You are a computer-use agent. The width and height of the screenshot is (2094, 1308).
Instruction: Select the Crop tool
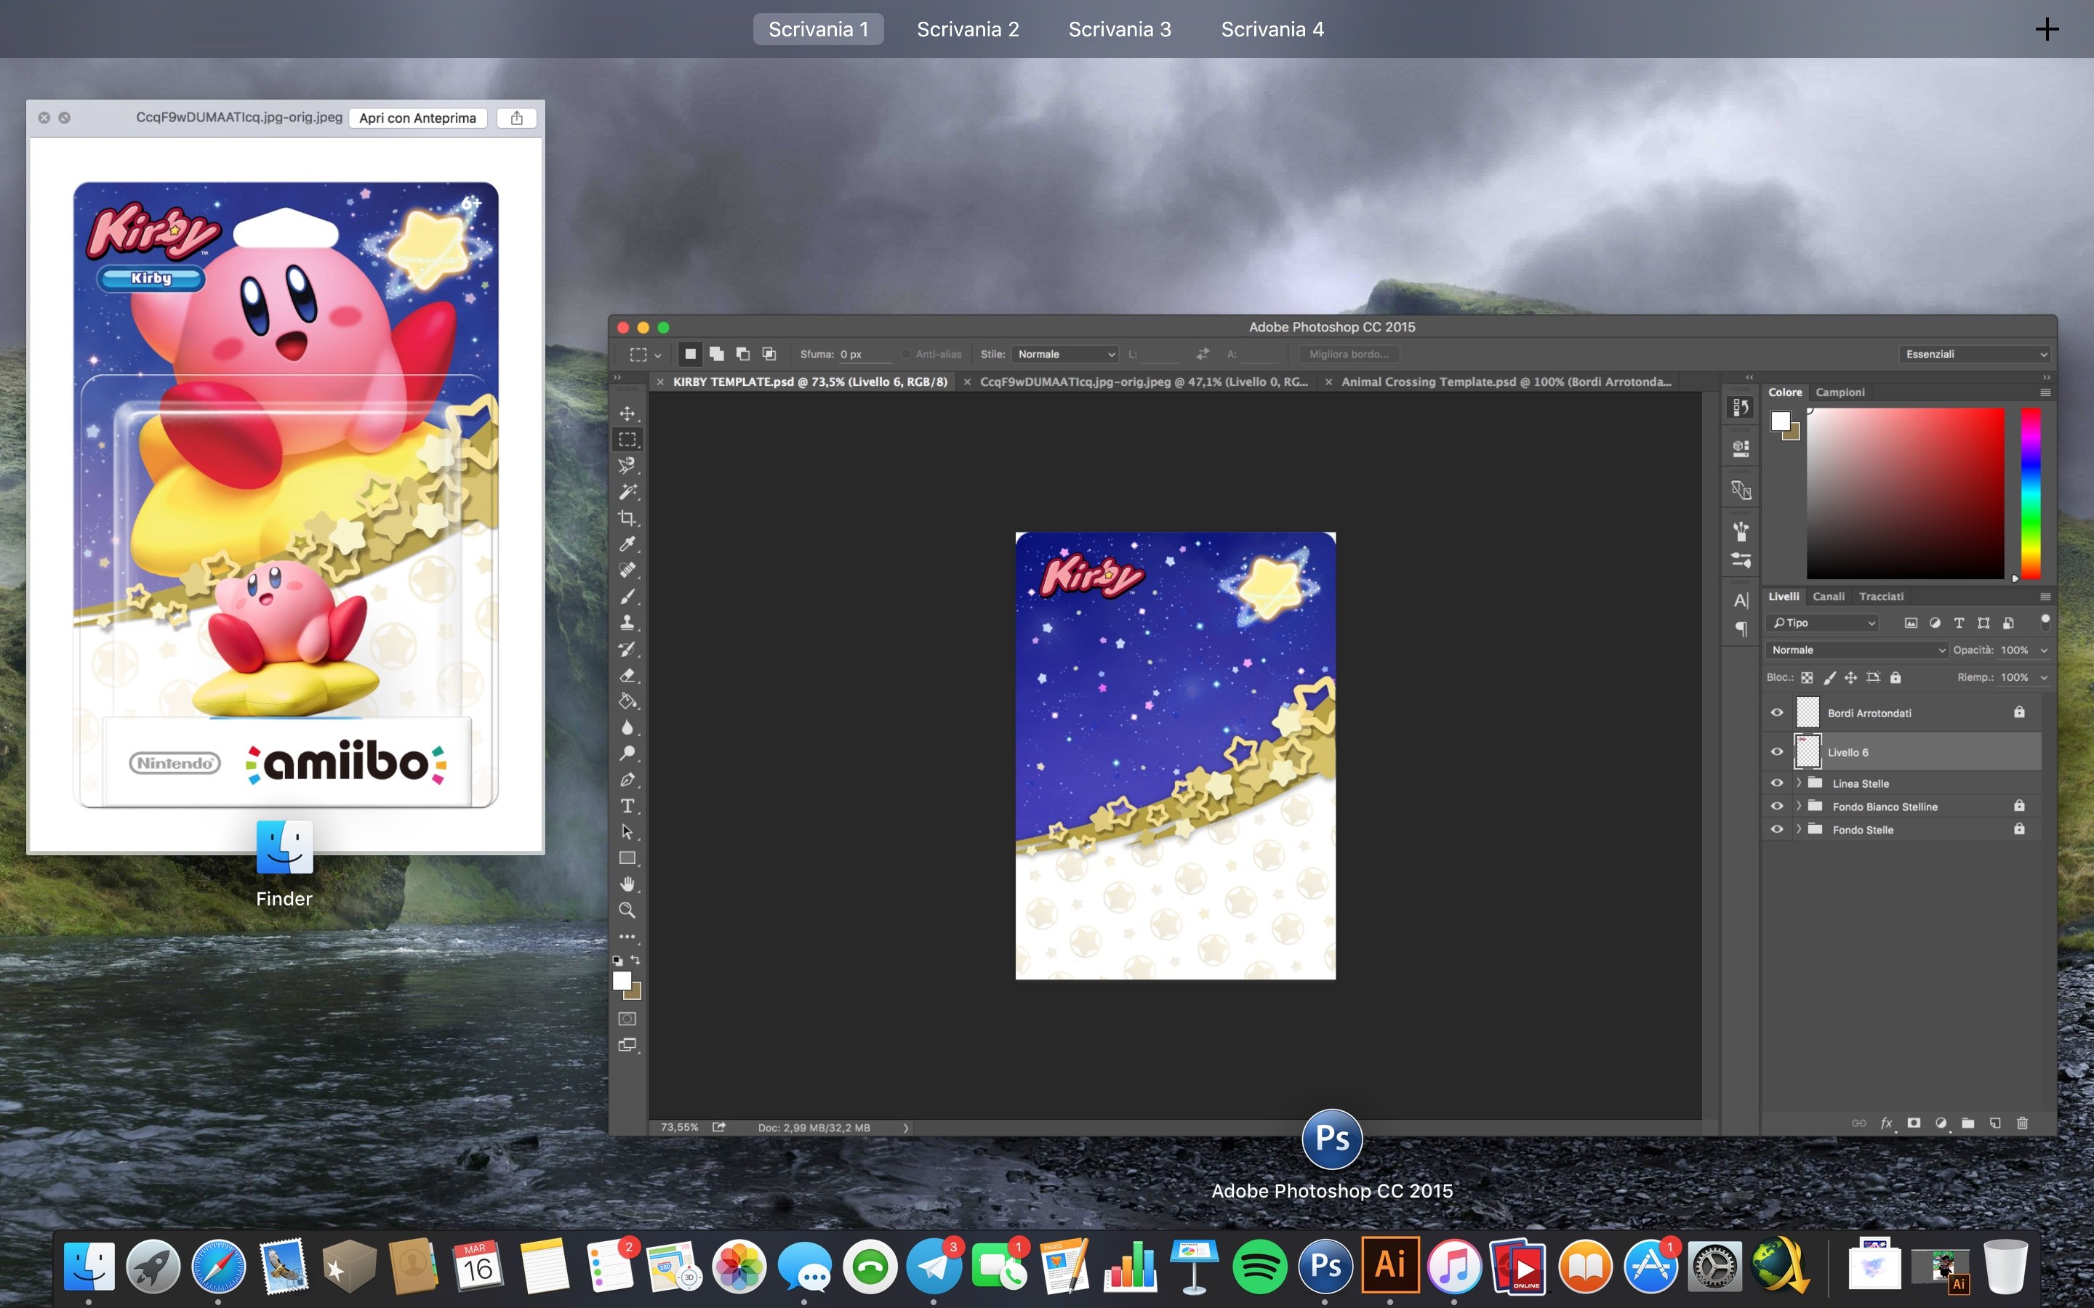627,518
